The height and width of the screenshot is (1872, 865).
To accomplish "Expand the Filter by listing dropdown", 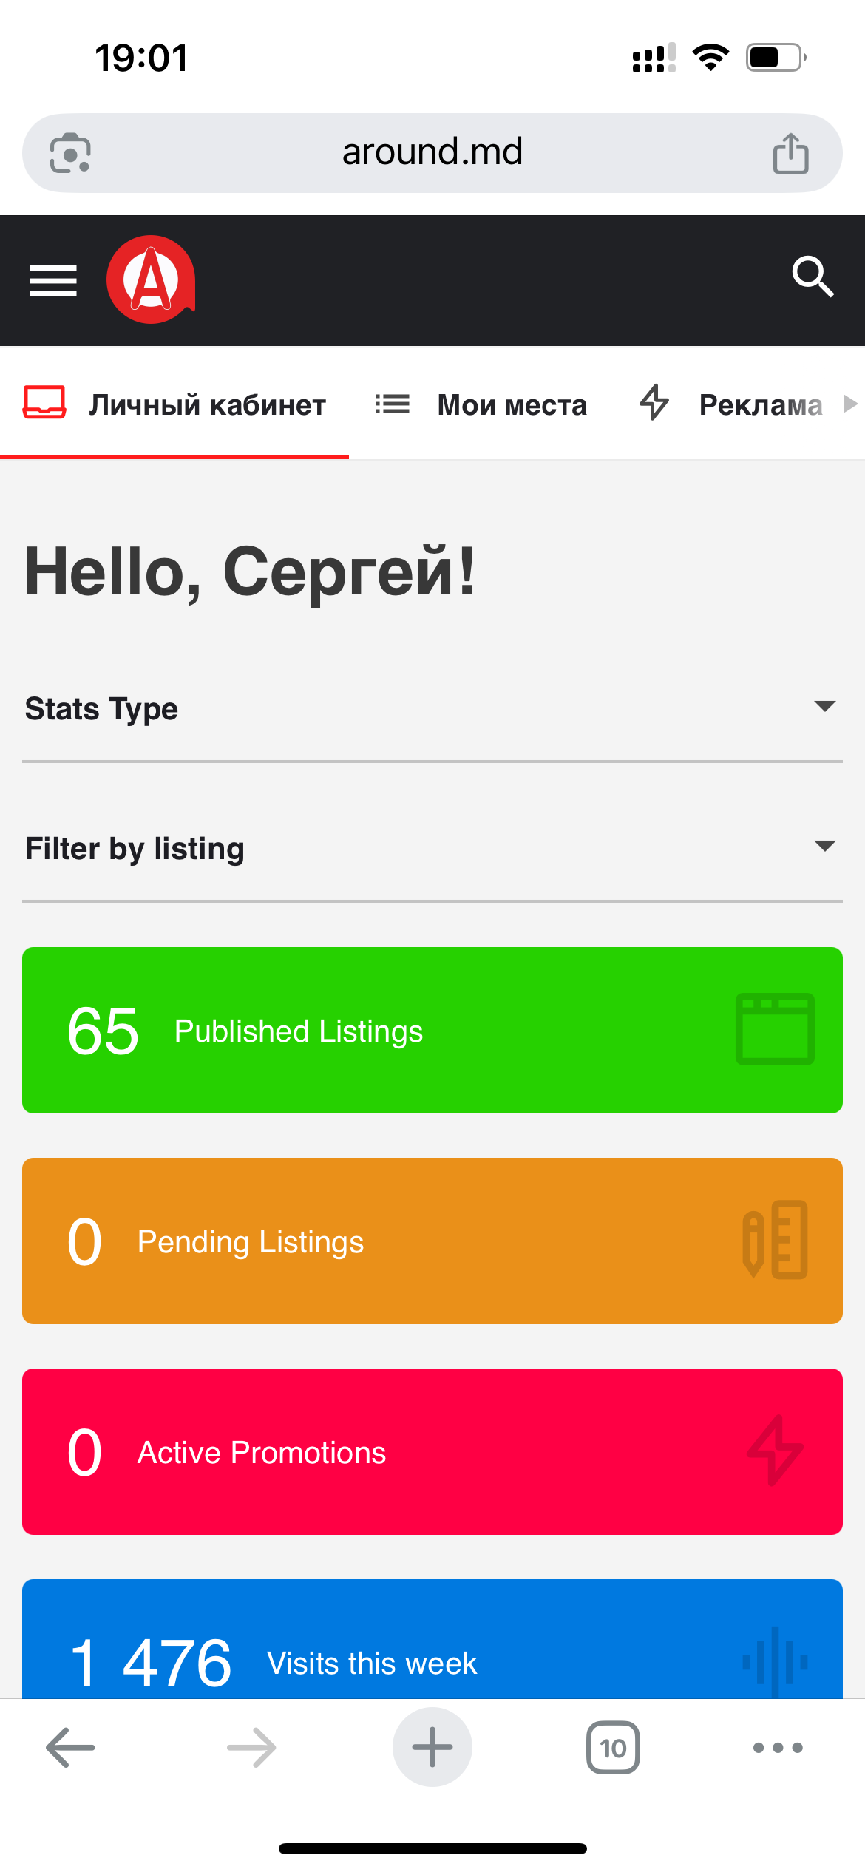I will 432,848.
